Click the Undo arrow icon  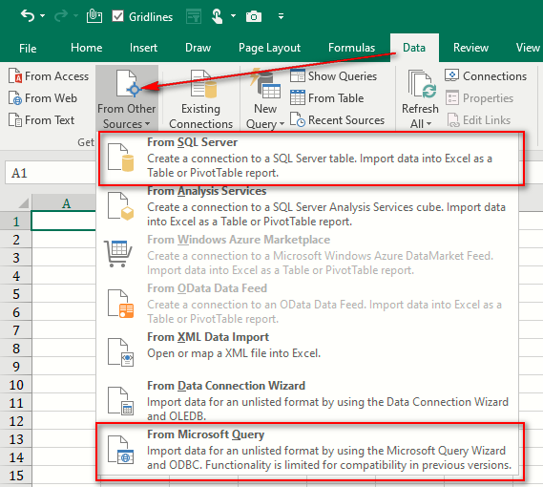28,16
